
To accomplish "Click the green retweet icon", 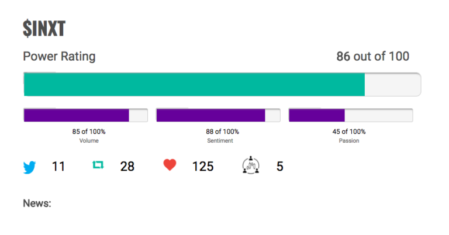I will (x=98, y=165).
